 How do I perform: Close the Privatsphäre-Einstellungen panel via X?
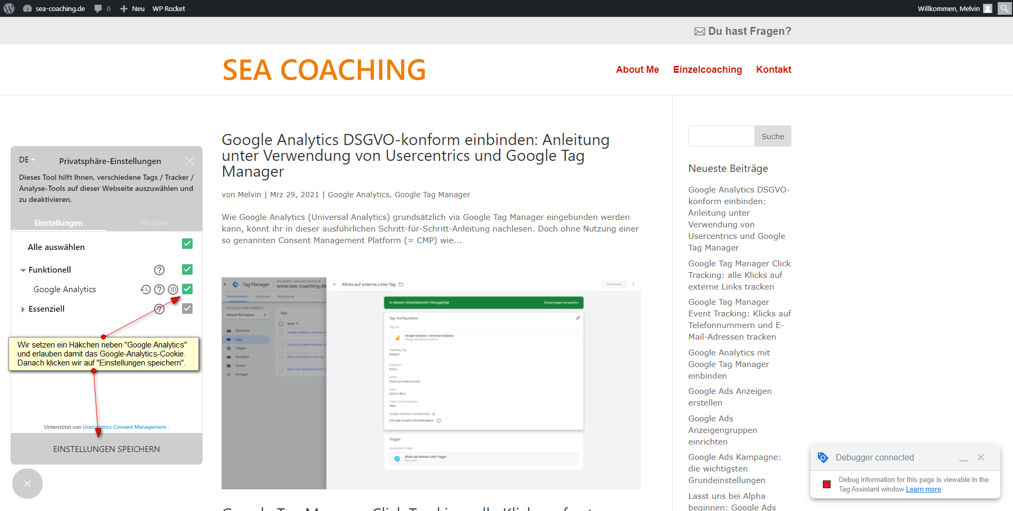tap(189, 161)
